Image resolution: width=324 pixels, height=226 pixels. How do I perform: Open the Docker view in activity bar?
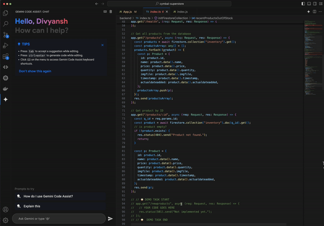coord(6,88)
